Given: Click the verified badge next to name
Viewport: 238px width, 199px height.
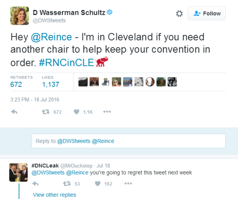Looking at the screenshot, I should coord(109,12).
